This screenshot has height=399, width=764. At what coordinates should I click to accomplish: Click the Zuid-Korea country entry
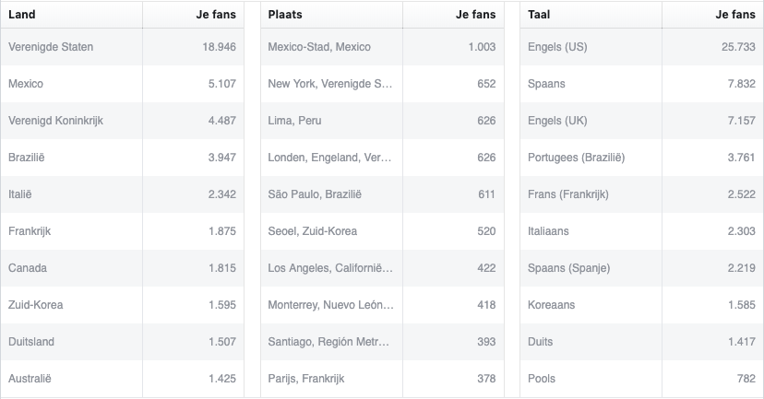pos(36,305)
